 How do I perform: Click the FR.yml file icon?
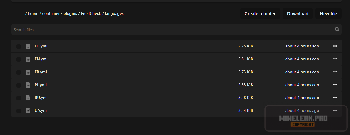(x=28, y=72)
